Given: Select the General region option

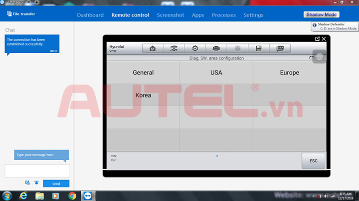Looking at the screenshot, I should click(143, 73).
